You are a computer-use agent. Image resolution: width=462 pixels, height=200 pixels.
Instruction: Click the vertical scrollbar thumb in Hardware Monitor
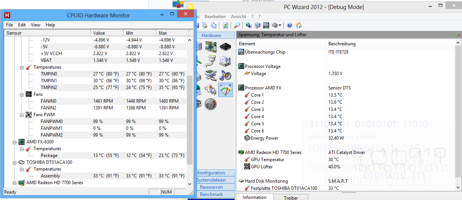coord(189,119)
